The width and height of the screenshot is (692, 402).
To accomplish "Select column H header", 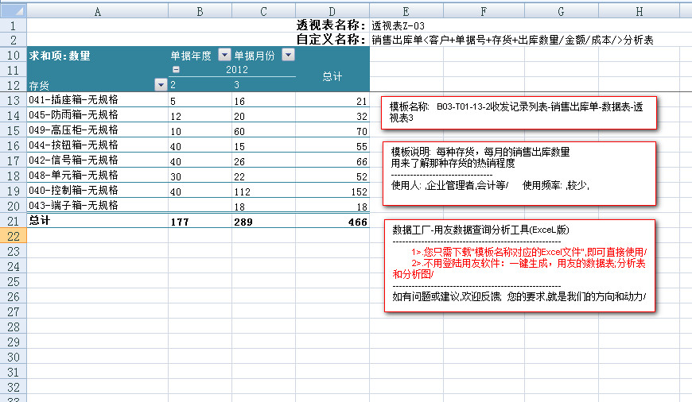I will tap(640, 11).
